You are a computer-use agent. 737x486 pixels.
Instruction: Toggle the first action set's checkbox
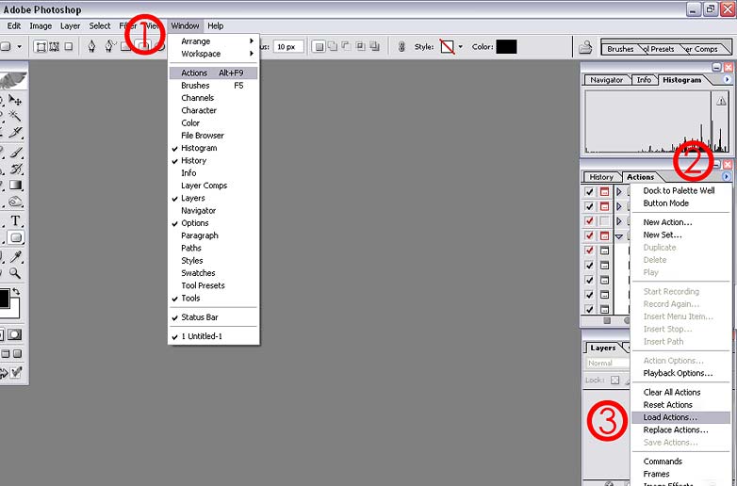pyautogui.click(x=590, y=191)
